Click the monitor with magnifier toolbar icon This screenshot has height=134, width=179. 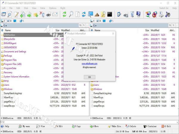point(90,15)
